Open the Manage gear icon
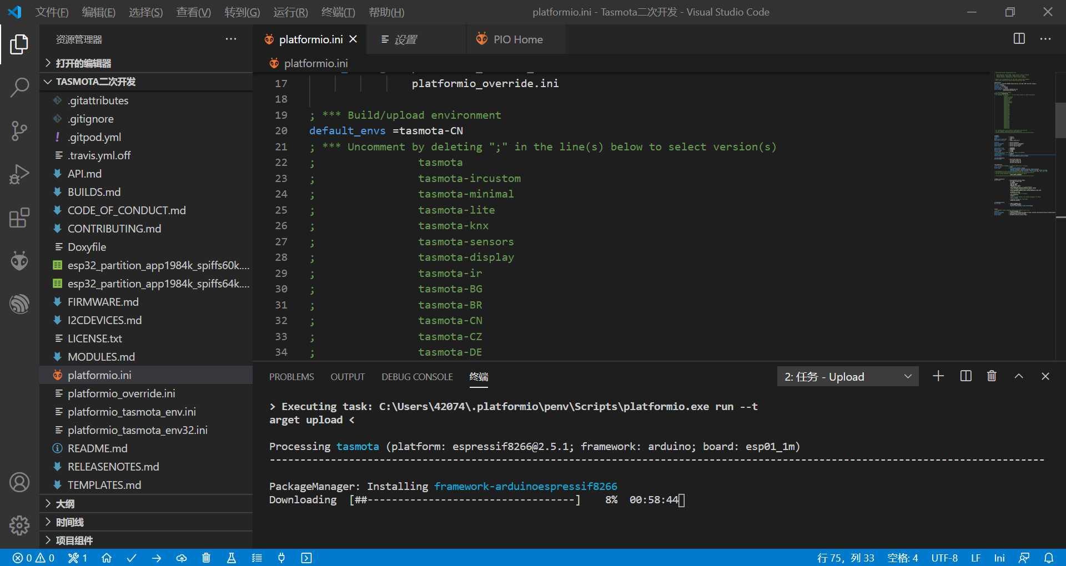The width and height of the screenshot is (1066, 566). pyautogui.click(x=19, y=525)
